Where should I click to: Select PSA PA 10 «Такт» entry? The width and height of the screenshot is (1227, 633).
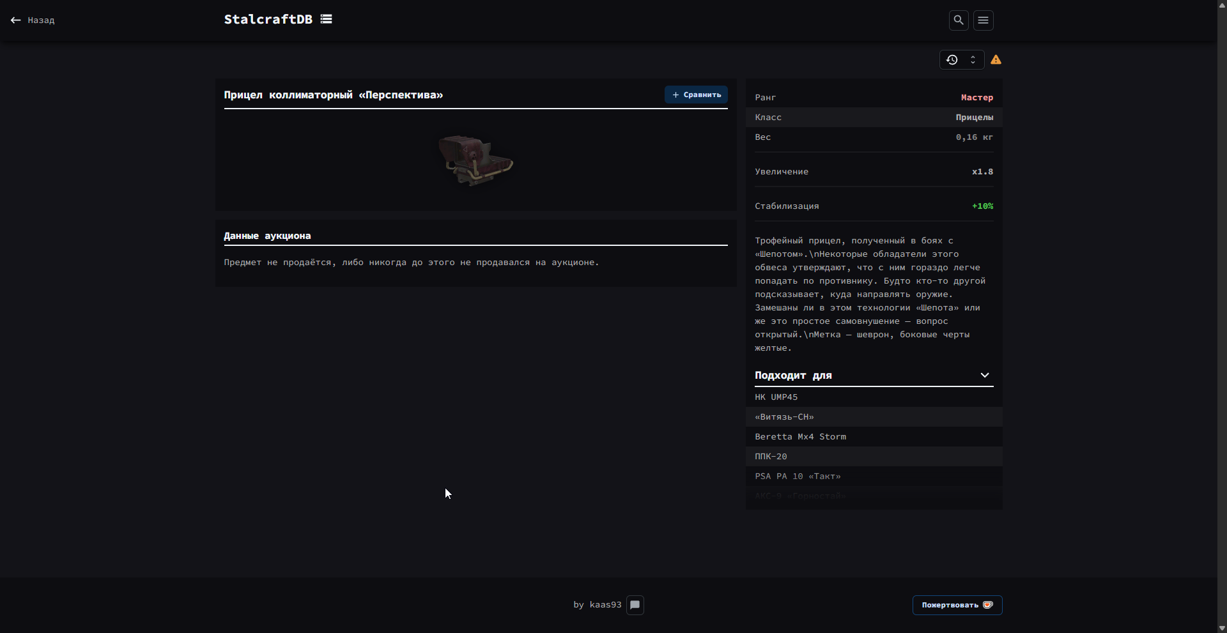point(798,477)
